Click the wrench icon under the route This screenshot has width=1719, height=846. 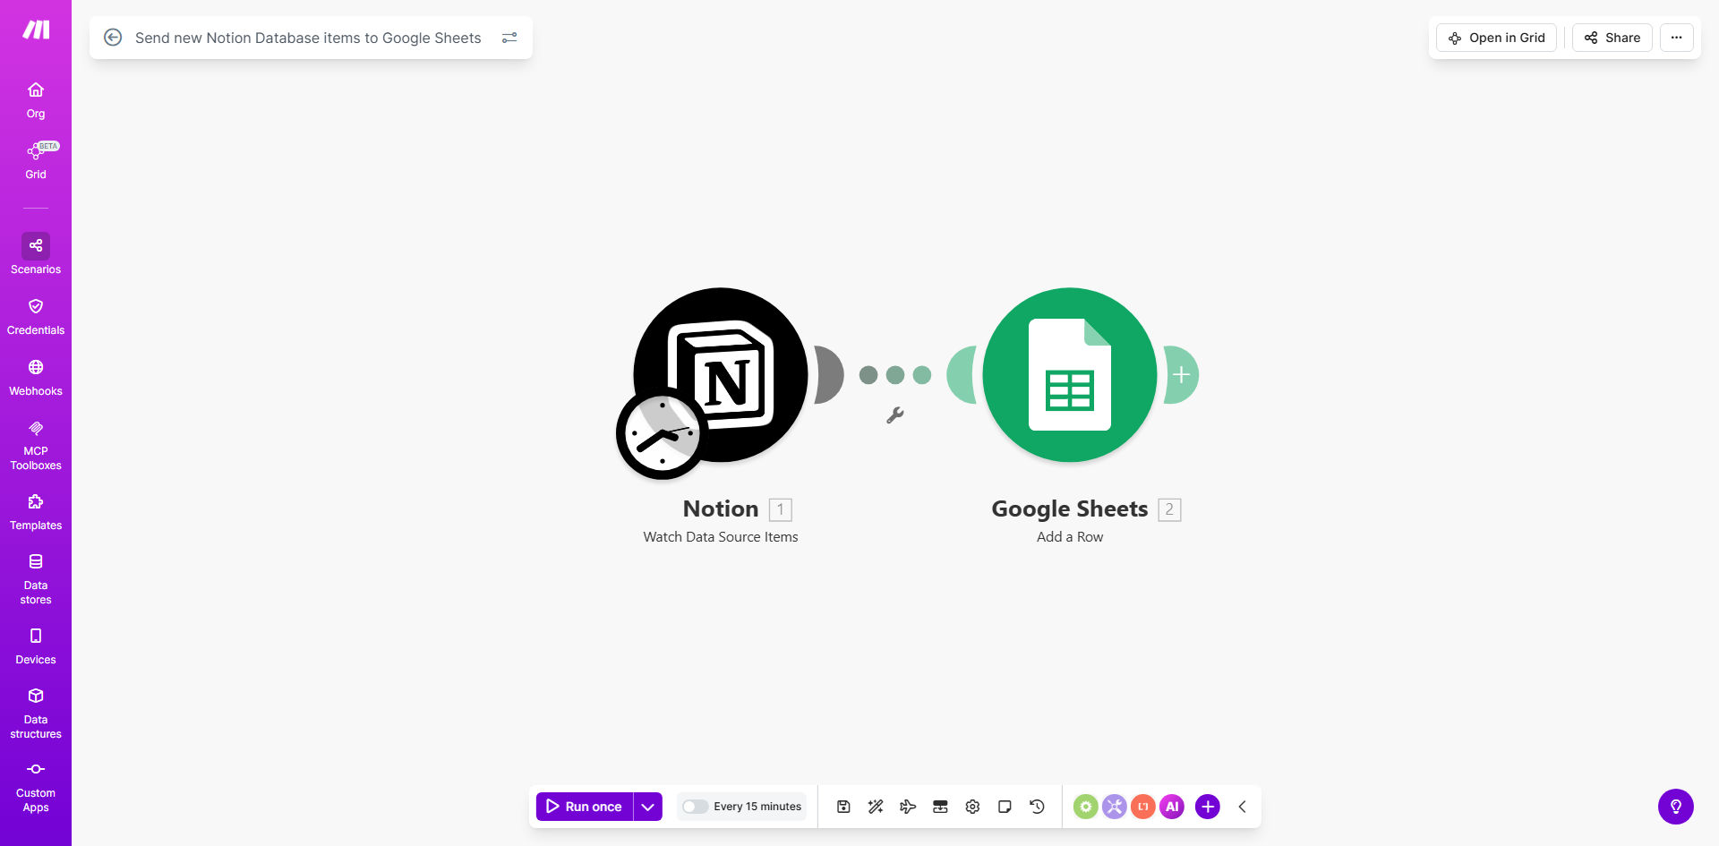pos(894,415)
